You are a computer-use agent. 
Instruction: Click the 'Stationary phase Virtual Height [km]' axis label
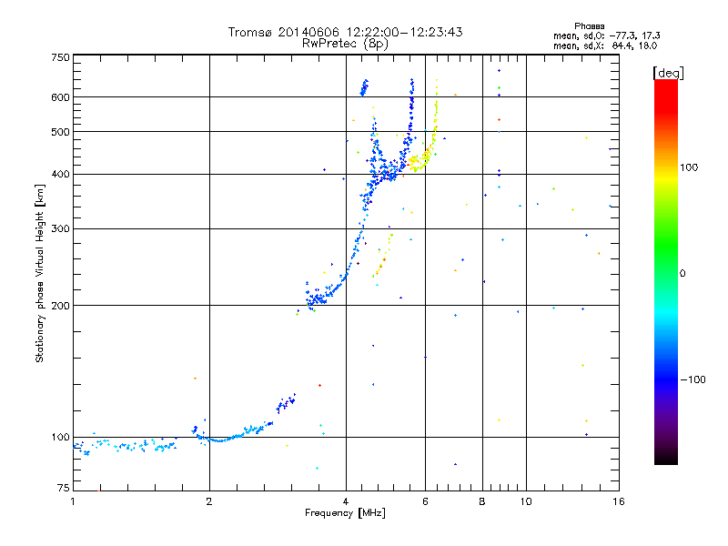[x=40, y=274]
